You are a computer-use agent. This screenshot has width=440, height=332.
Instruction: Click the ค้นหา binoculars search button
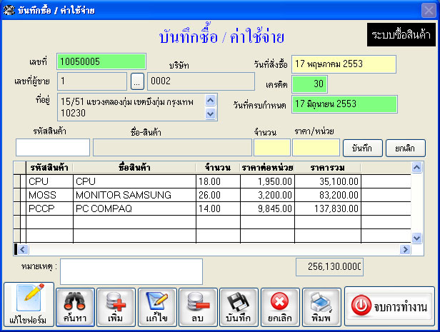(x=75, y=307)
